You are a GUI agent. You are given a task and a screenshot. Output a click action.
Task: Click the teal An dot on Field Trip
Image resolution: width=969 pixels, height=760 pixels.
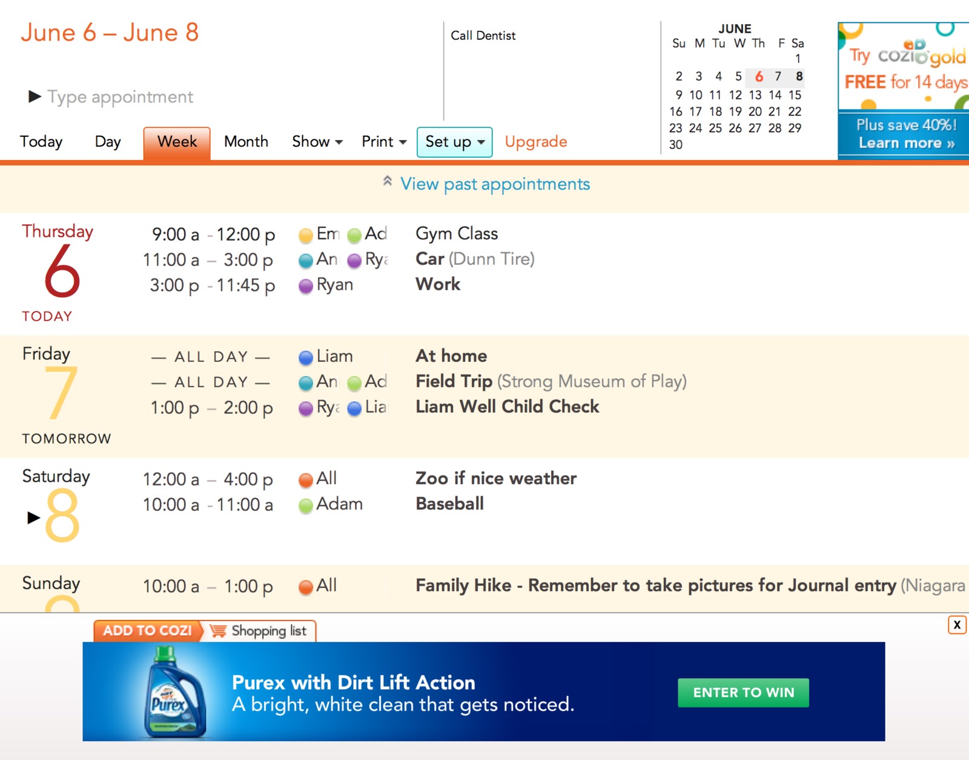pos(306,383)
